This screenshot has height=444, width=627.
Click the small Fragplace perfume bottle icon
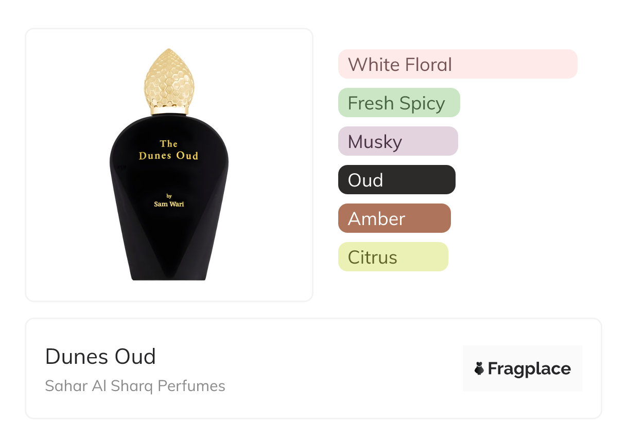[479, 368]
